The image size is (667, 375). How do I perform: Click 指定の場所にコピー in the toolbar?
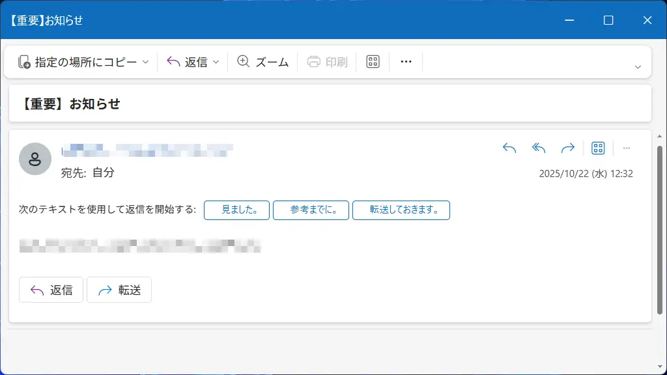(78, 62)
